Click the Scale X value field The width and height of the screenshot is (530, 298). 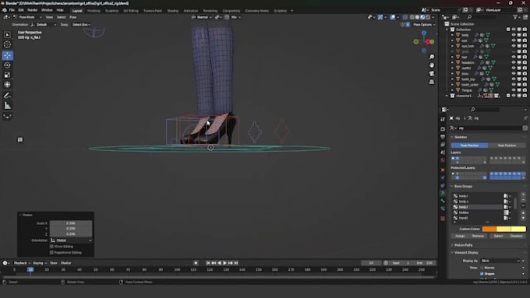tap(71, 223)
